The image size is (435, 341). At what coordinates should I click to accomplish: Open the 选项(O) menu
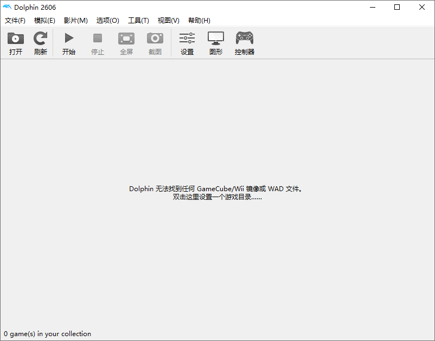(x=107, y=20)
